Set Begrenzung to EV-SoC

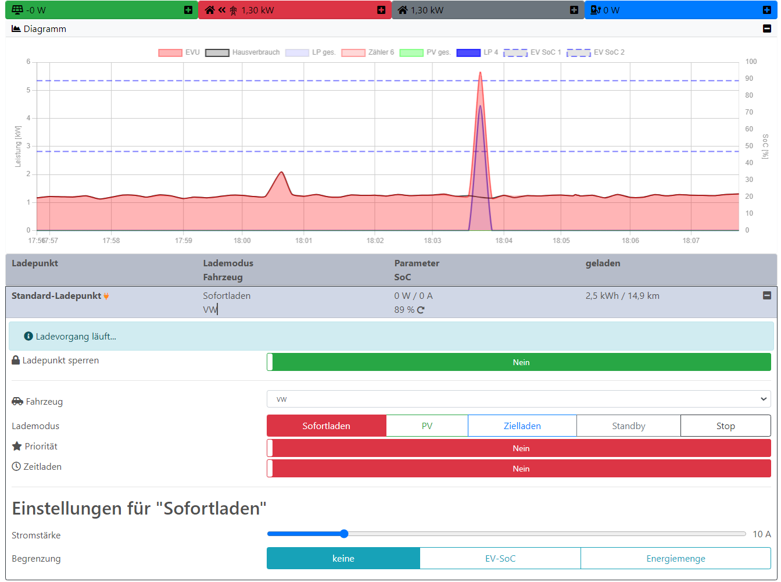[x=500, y=558]
